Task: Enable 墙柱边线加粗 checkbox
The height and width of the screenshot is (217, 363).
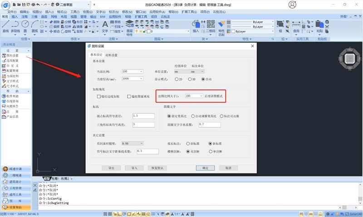Action: pos(99,96)
